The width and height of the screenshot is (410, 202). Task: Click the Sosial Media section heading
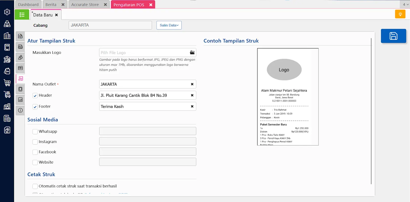click(43, 120)
